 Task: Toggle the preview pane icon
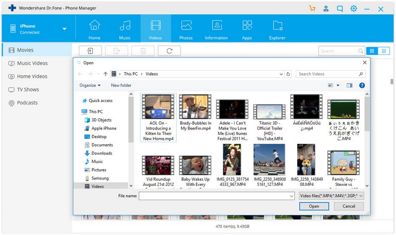349,85
